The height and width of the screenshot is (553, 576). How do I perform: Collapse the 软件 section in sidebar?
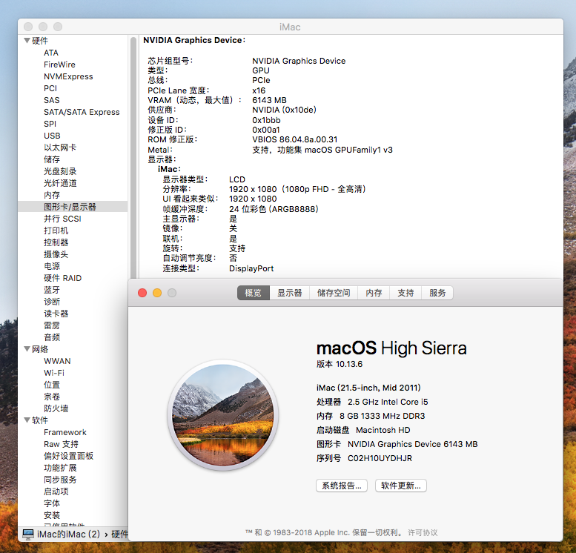point(27,420)
